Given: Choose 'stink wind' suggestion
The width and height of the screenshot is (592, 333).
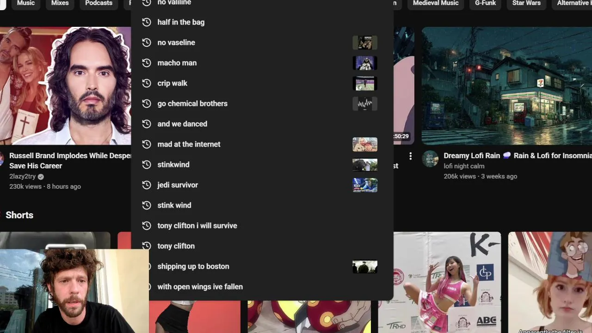Looking at the screenshot, I should pos(262,205).
